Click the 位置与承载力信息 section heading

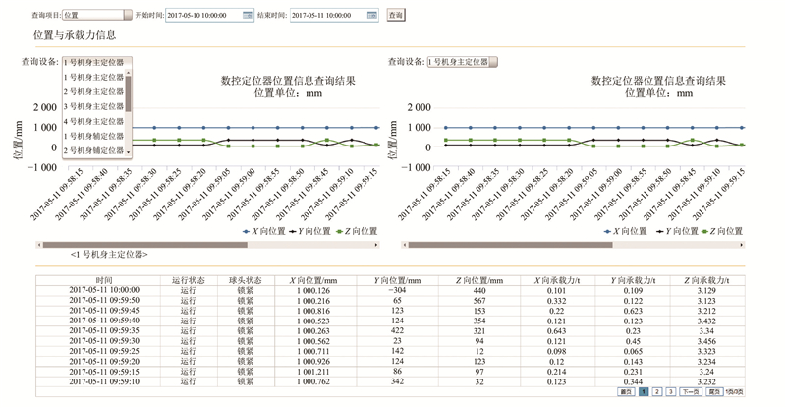coord(75,35)
